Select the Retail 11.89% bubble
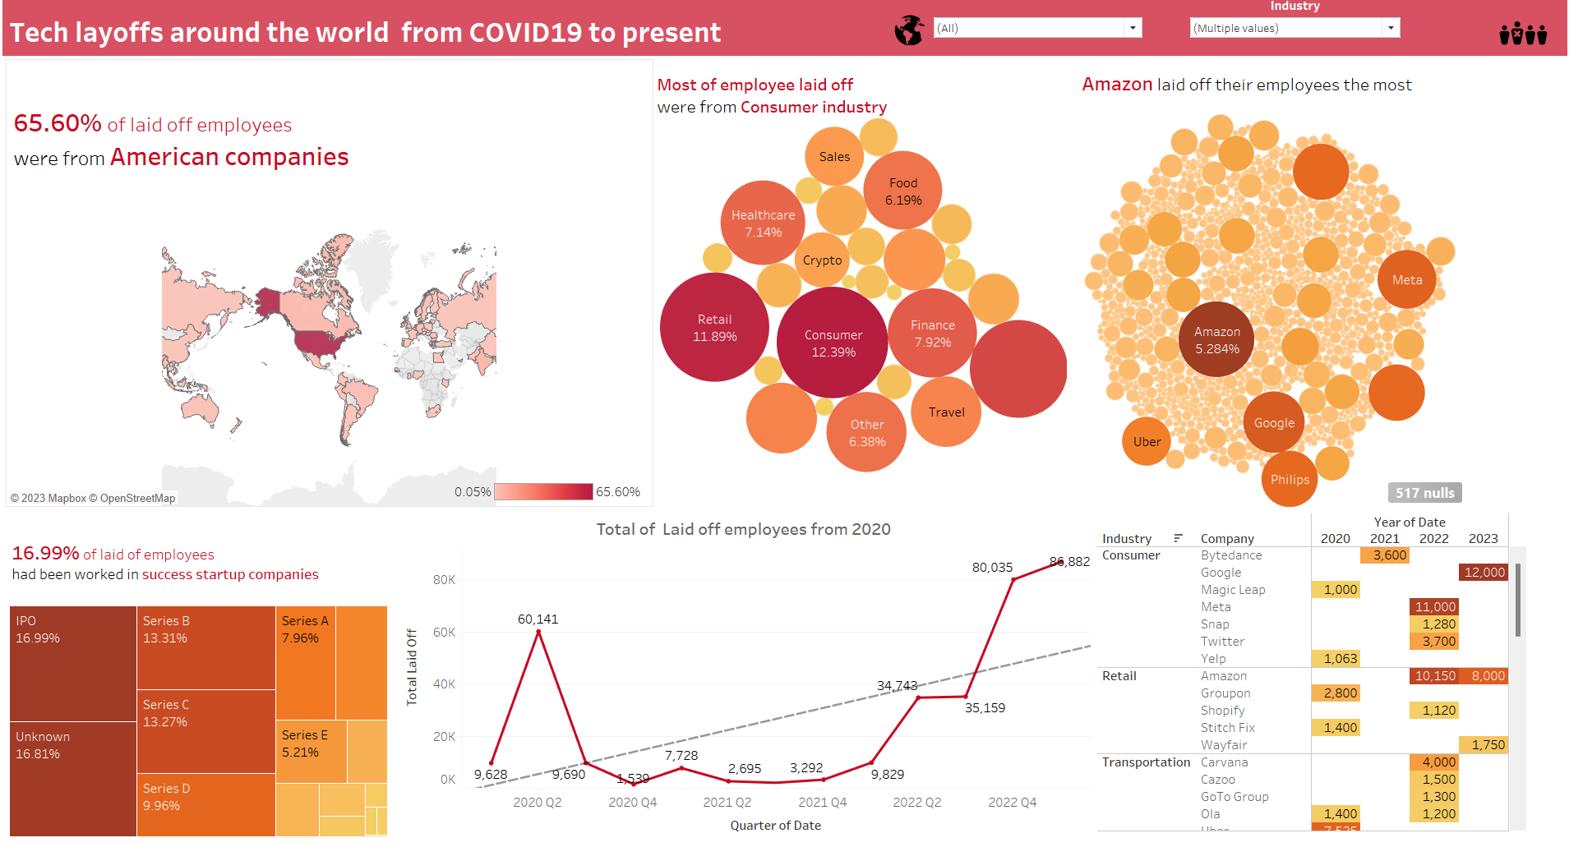 (x=714, y=328)
